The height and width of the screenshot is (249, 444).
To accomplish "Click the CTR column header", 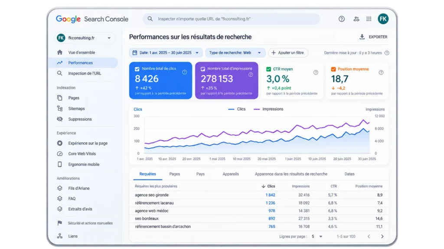I will (334, 186).
